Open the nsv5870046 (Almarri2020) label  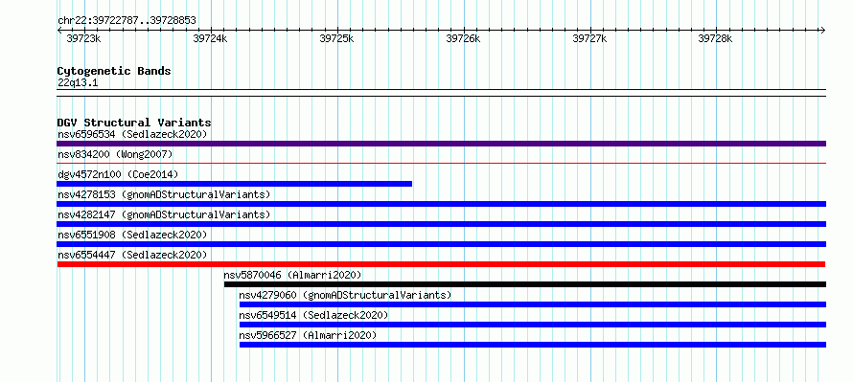pos(292,275)
